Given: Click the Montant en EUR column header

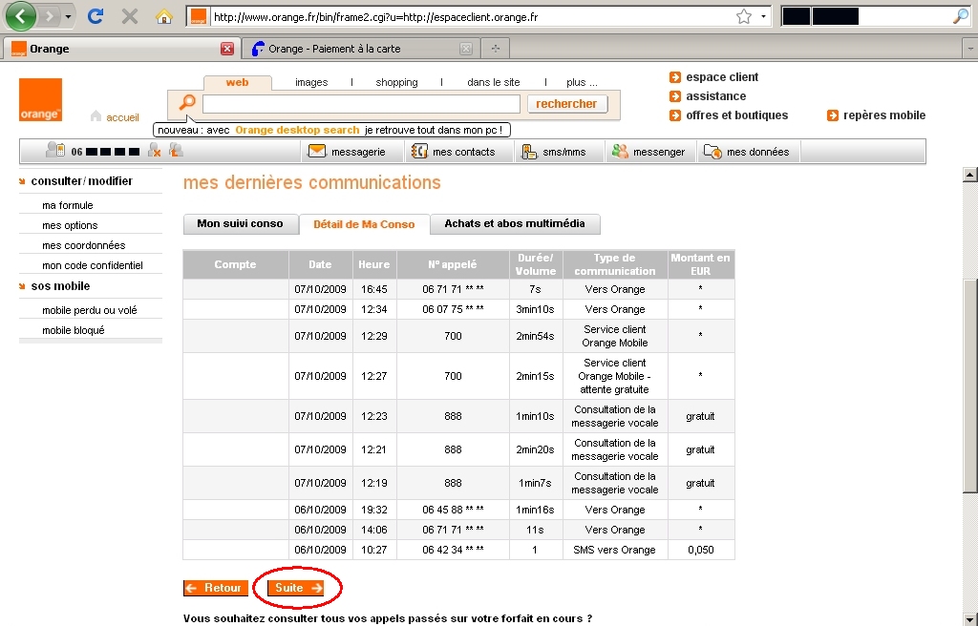Looking at the screenshot, I should 700,264.
